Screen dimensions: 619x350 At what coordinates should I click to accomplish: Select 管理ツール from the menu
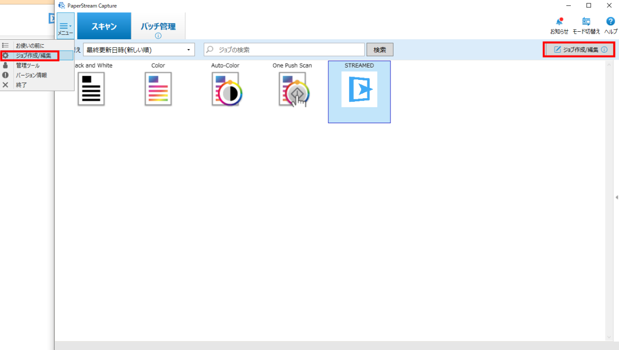point(28,66)
